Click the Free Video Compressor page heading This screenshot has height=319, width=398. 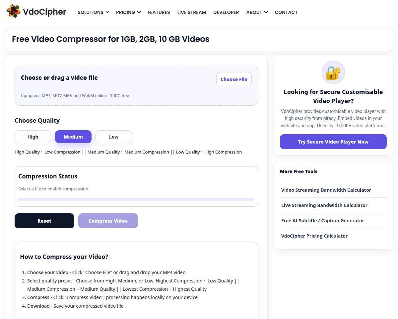click(111, 39)
